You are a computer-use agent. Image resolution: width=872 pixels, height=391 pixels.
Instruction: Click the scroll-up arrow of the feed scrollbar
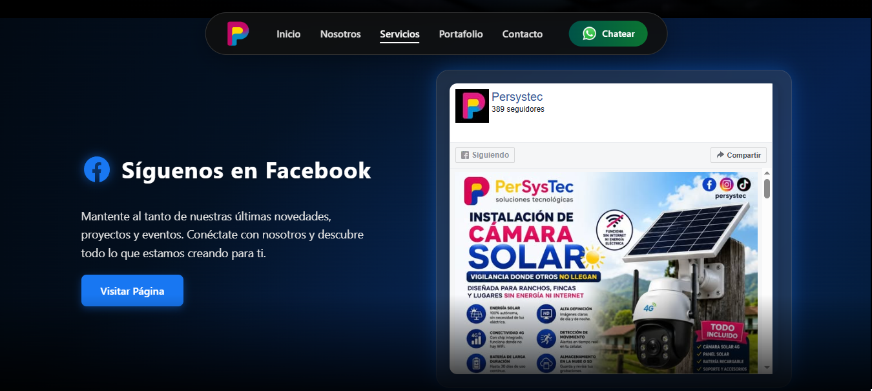coord(767,173)
